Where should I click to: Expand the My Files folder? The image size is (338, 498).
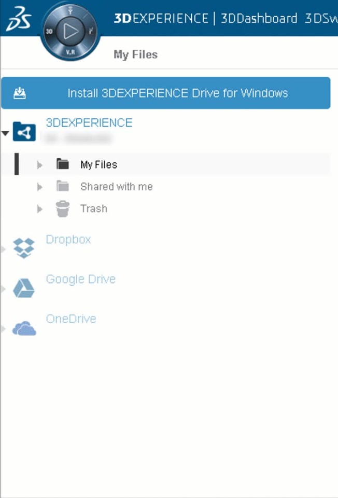click(40, 165)
